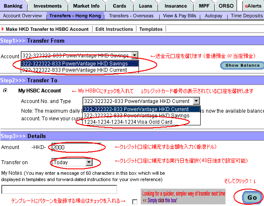
Task: Pick PowerVantage HKD Savings in Transfer To list
Action: point(142,116)
